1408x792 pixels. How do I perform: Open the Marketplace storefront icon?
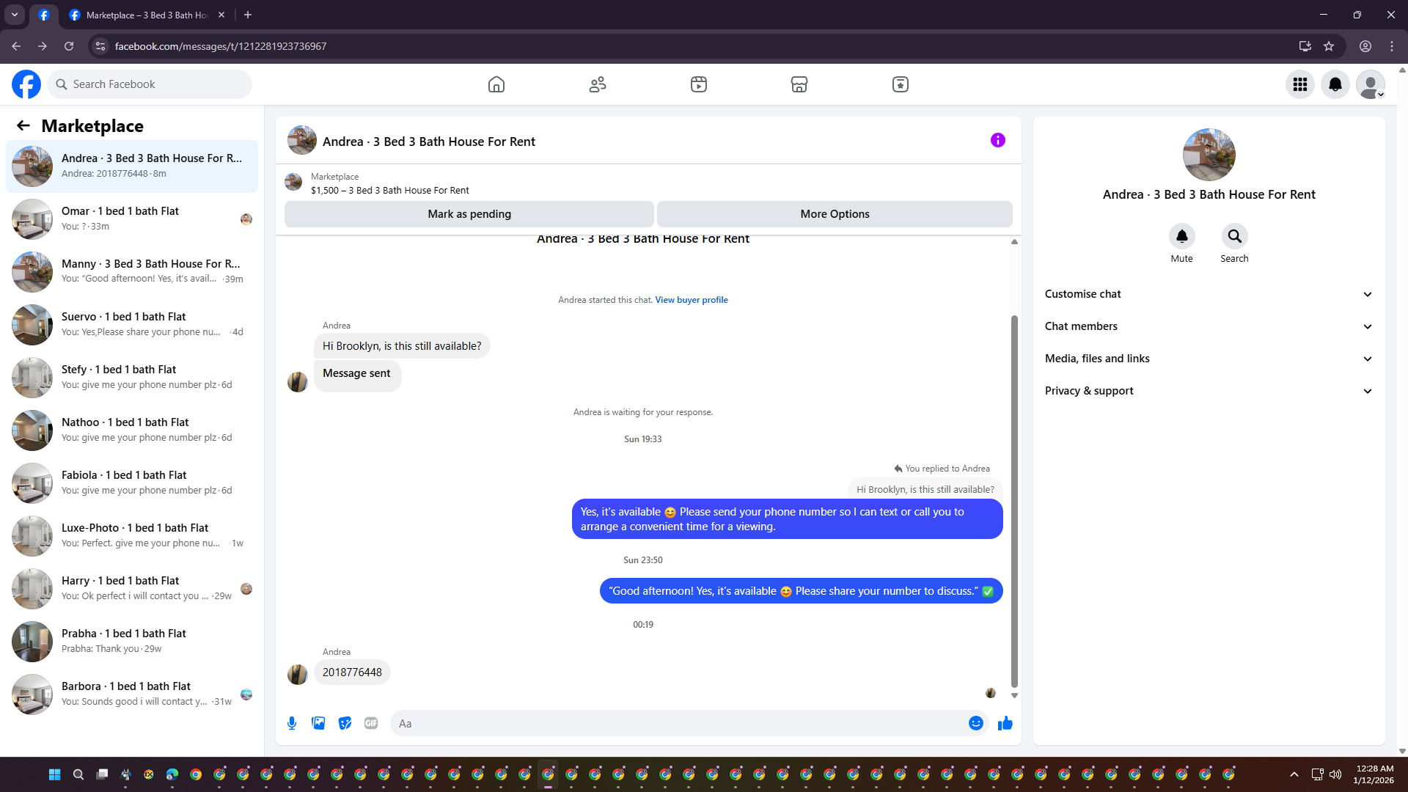click(x=799, y=84)
